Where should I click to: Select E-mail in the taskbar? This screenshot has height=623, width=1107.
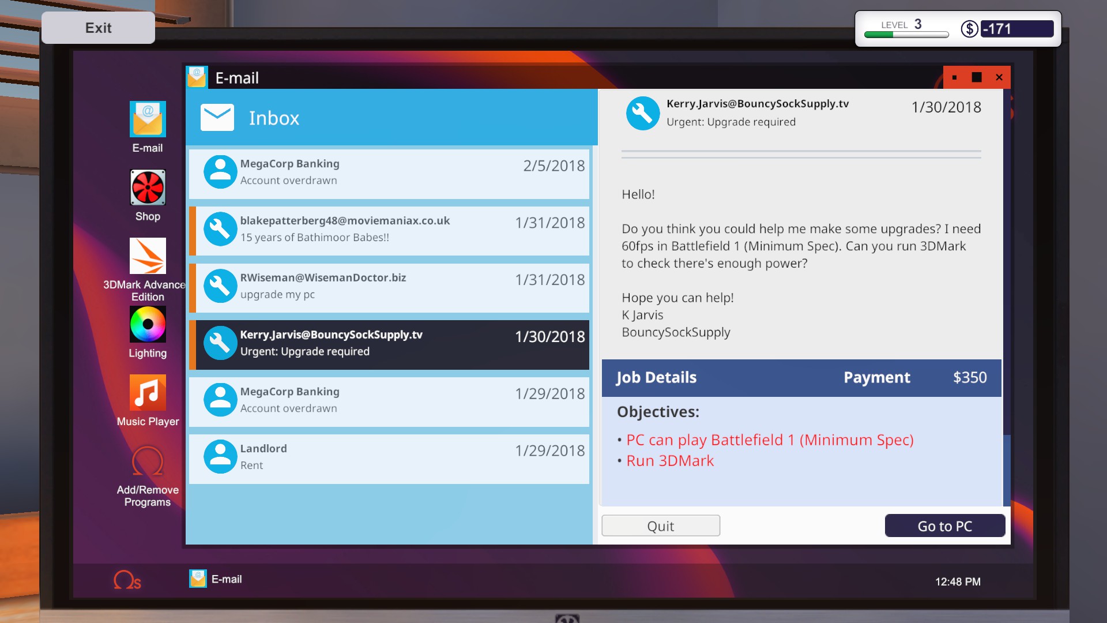coord(216,579)
